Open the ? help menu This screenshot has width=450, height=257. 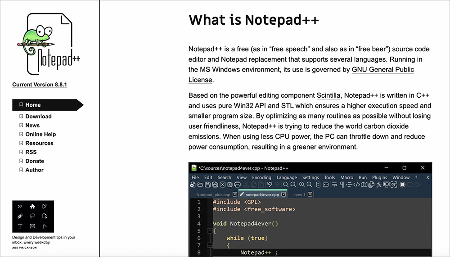(x=416, y=177)
